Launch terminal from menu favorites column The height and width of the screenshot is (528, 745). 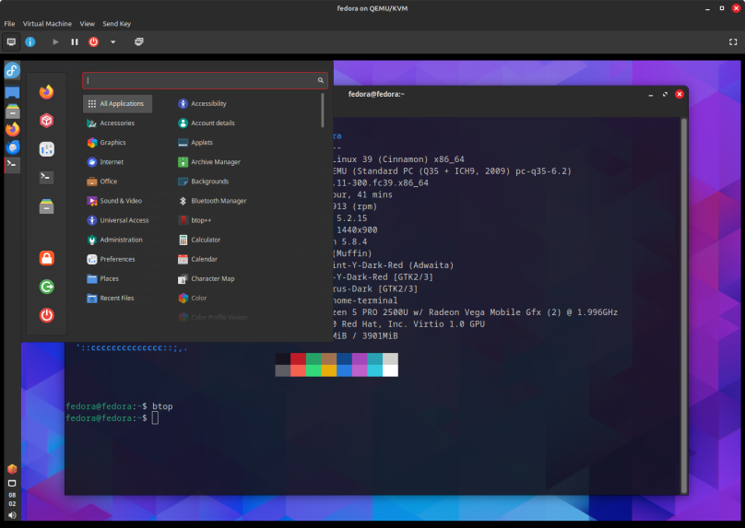[46, 178]
